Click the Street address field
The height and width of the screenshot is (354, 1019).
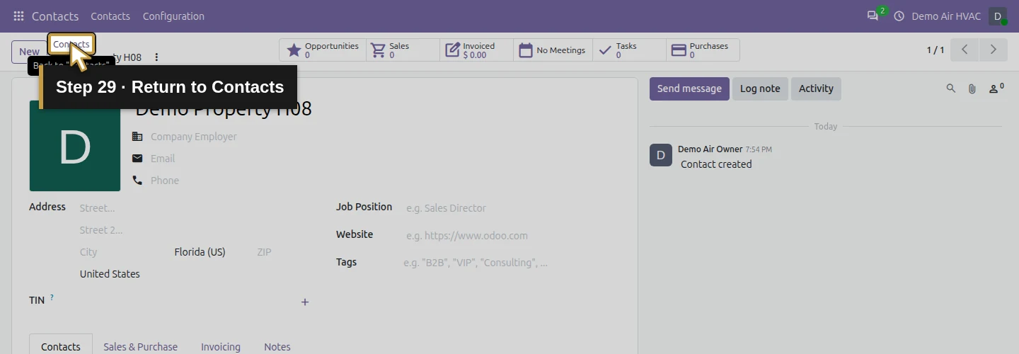click(195, 208)
